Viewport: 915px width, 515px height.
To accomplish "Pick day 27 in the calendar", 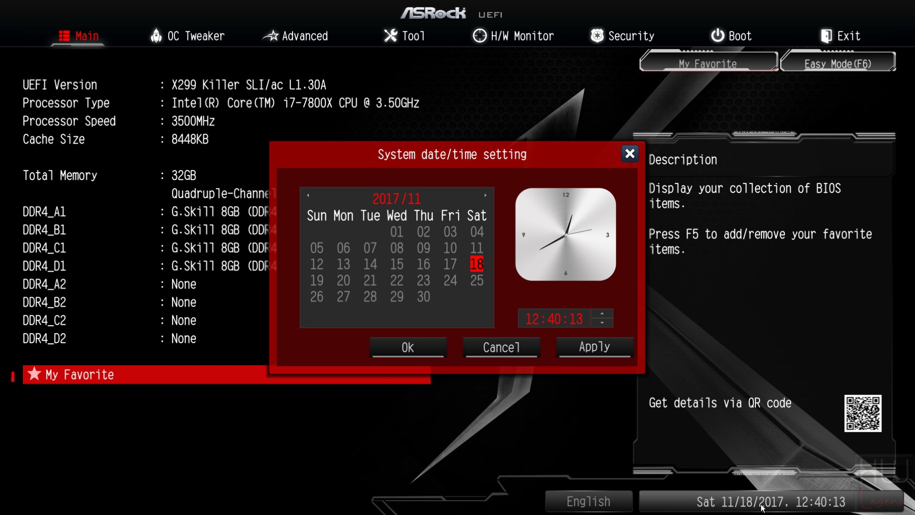I will pos(343,297).
